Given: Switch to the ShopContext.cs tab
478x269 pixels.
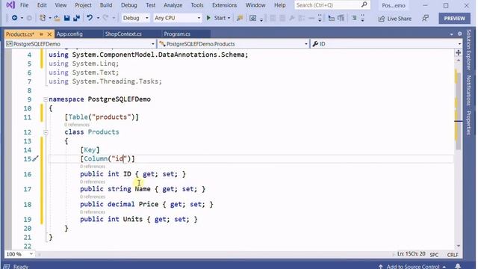Looking at the screenshot, I should tap(123, 34).
